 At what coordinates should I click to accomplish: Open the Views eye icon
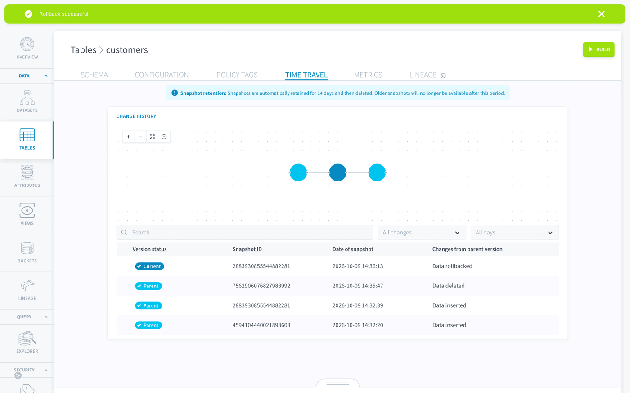pos(27,210)
